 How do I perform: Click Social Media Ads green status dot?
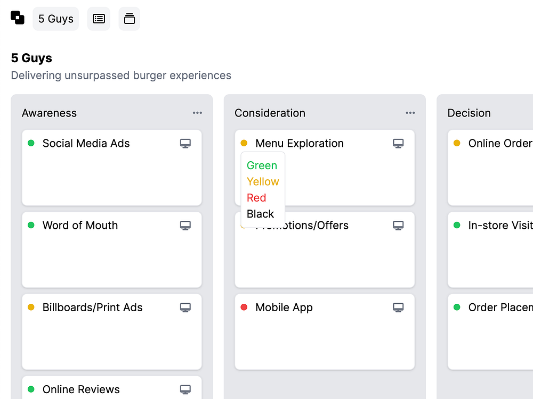tap(31, 143)
